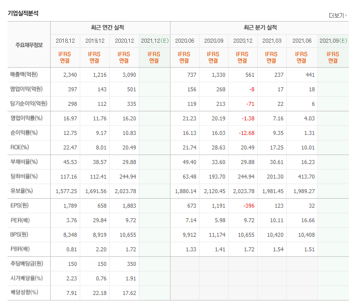Click the 기업실적분석 heading
This screenshot has height=302, width=355.
point(23,13)
